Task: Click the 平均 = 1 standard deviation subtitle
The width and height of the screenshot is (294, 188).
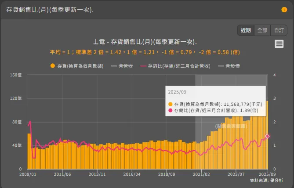Action: click(145, 52)
